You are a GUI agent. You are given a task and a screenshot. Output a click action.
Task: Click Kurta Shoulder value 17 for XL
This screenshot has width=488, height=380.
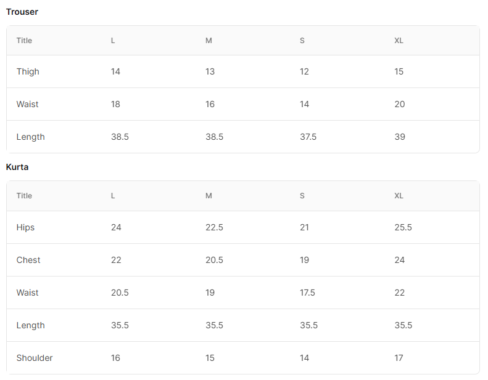(399, 358)
